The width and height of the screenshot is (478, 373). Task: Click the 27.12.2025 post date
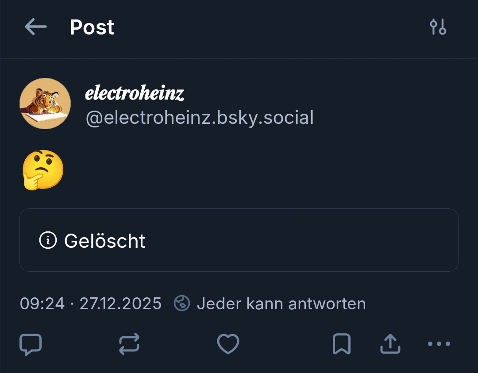point(120,304)
